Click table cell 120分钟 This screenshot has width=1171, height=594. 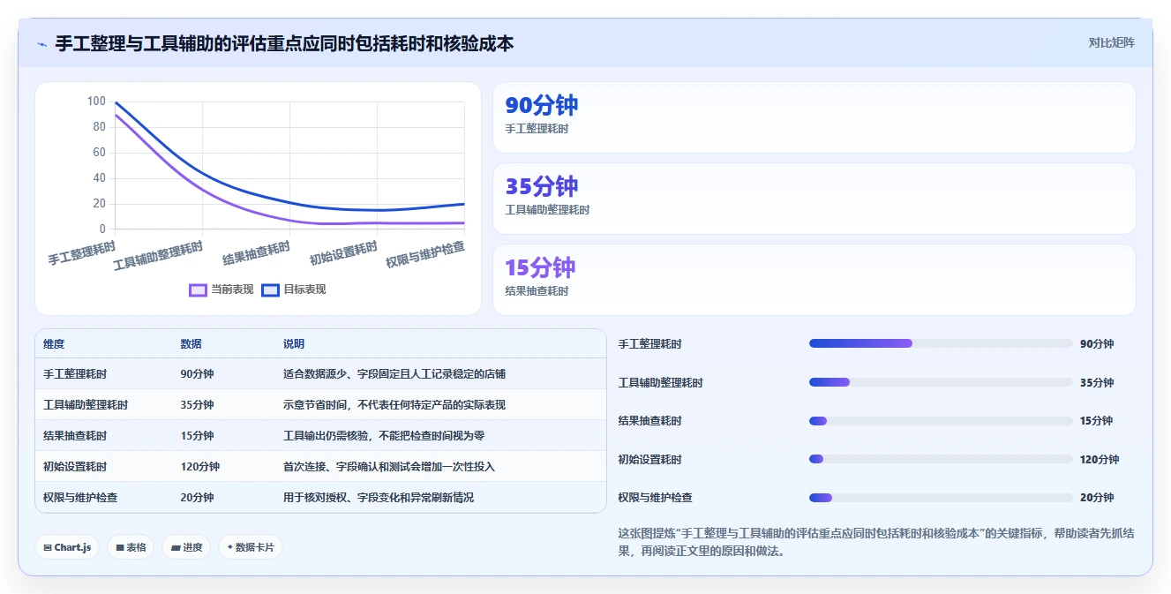tap(200, 467)
